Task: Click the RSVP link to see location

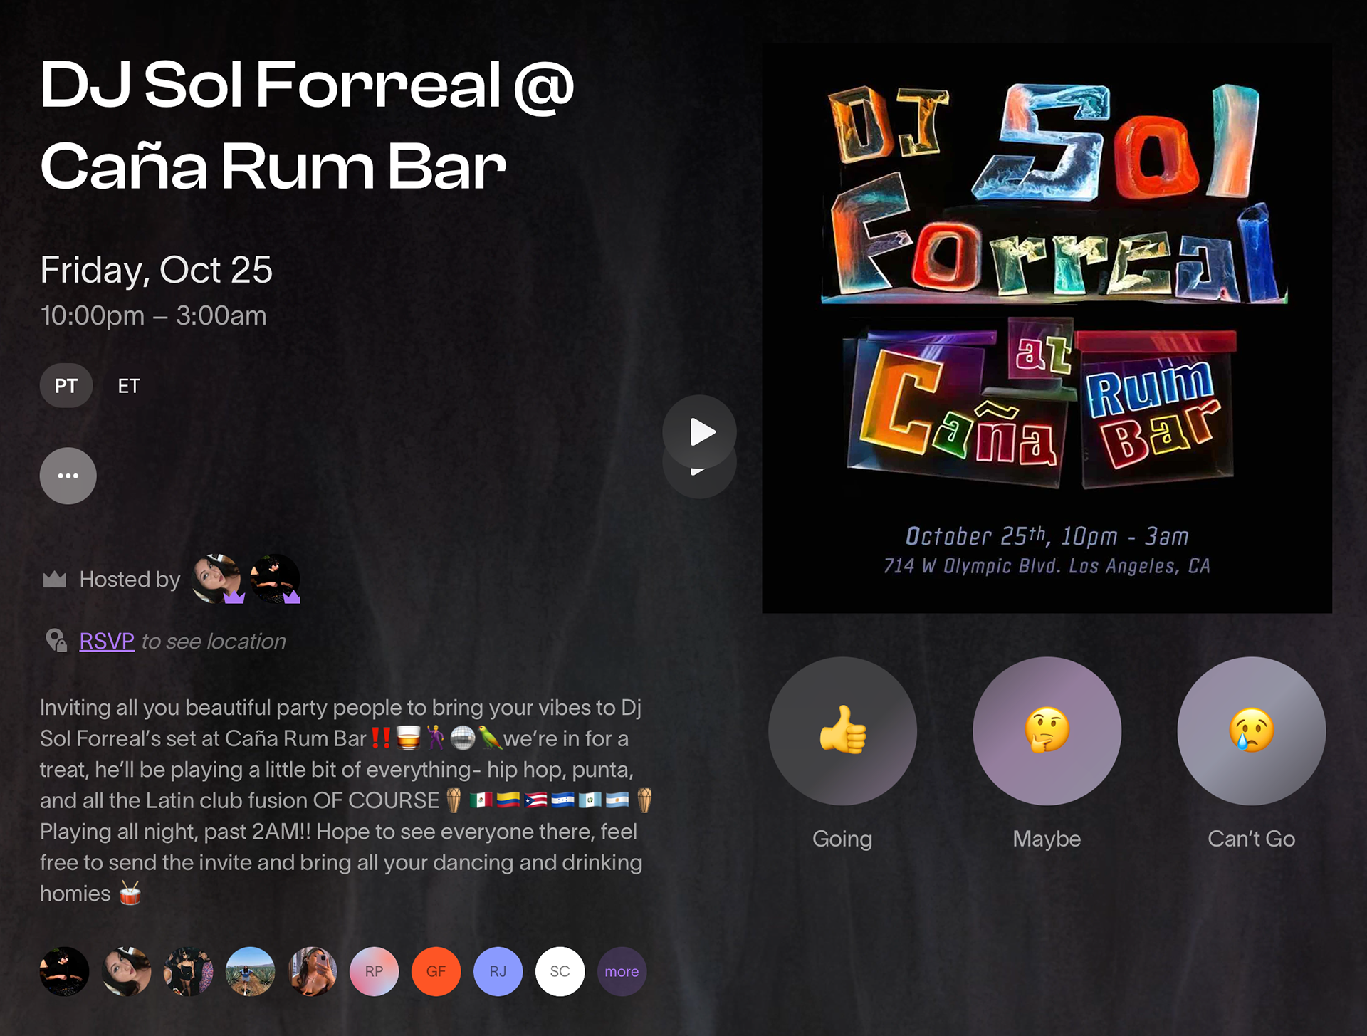Action: [x=107, y=641]
